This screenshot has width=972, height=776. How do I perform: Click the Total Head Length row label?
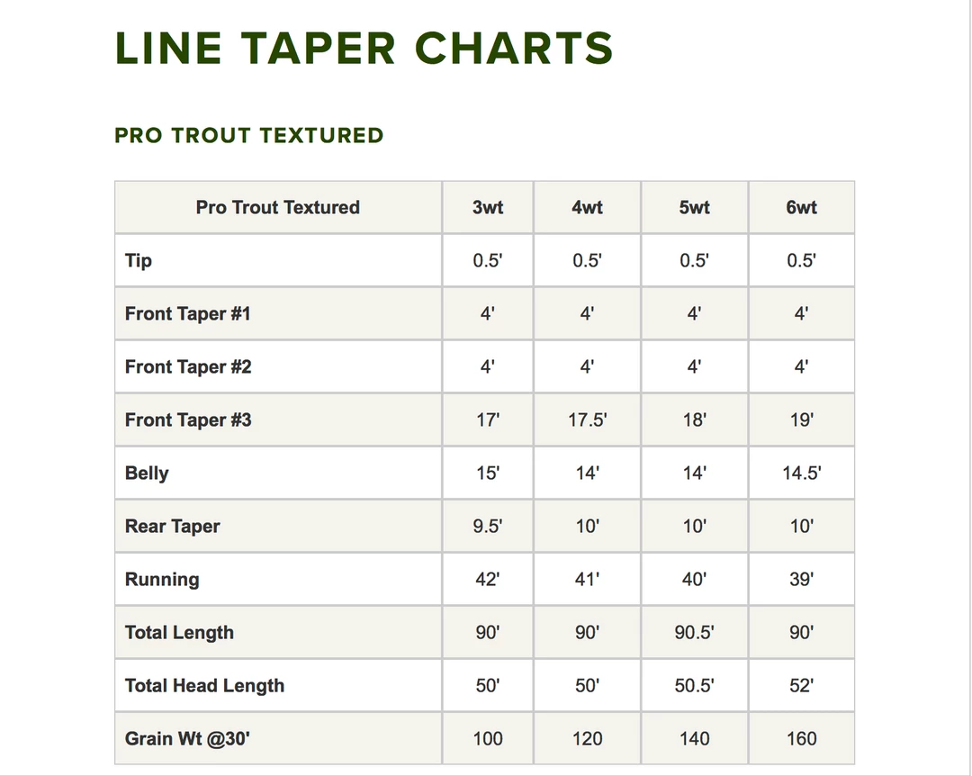point(204,686)
